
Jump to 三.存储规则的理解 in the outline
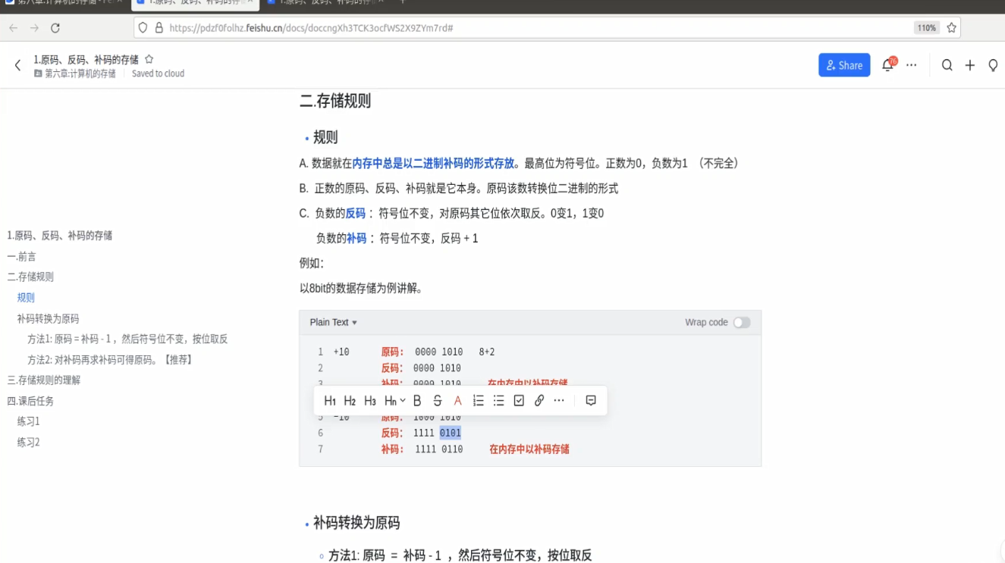pos(43,380)
